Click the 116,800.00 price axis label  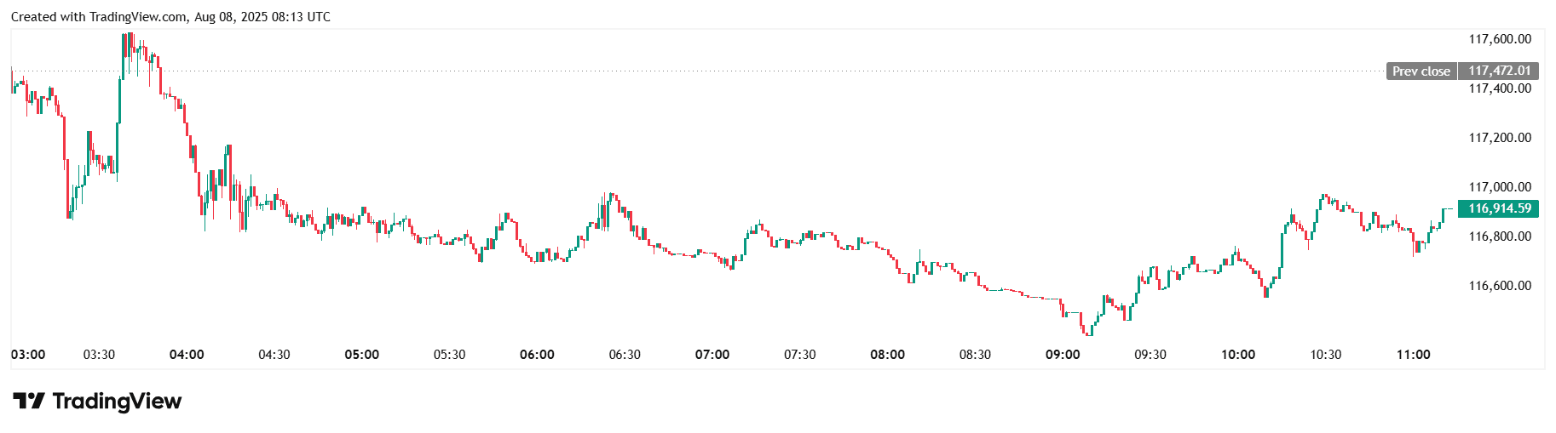pos(1499,236)
